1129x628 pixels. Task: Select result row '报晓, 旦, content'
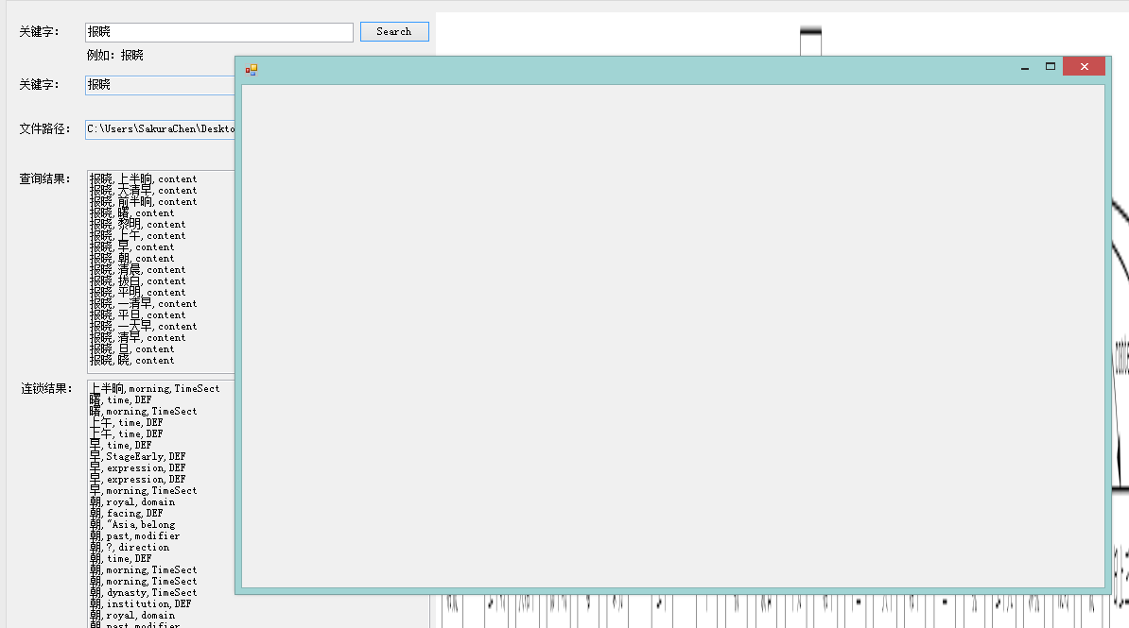(x=131, y=349)
